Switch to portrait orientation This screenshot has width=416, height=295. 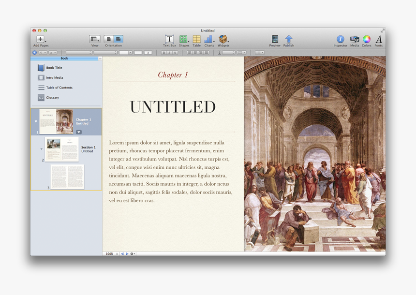coord(109,39)
